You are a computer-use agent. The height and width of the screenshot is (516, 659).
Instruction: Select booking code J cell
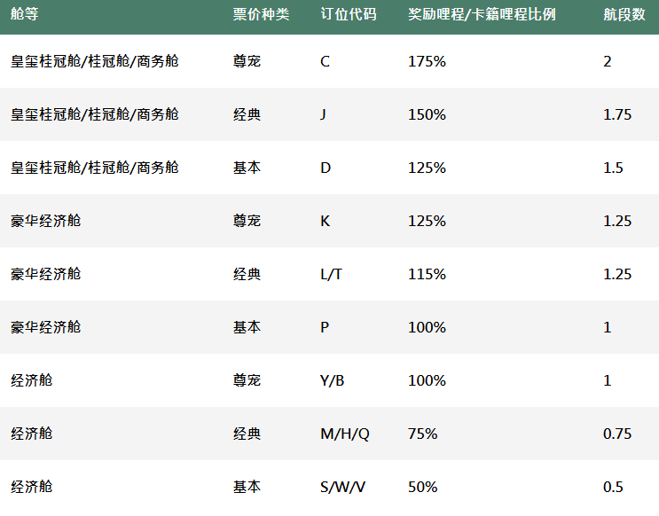click(323, 114)
